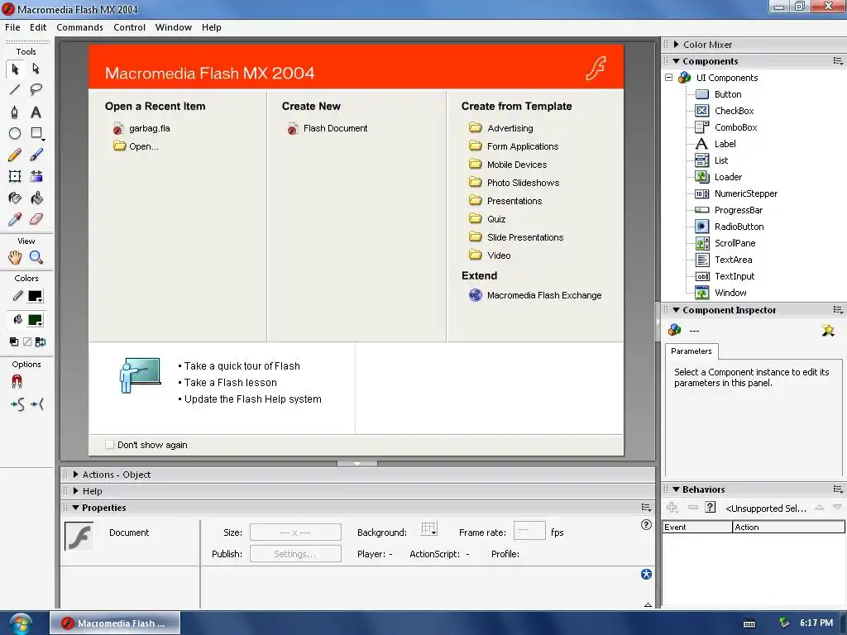Check the Don't show again box
Viewport: 847px width, 635px height.
[110, 445]
